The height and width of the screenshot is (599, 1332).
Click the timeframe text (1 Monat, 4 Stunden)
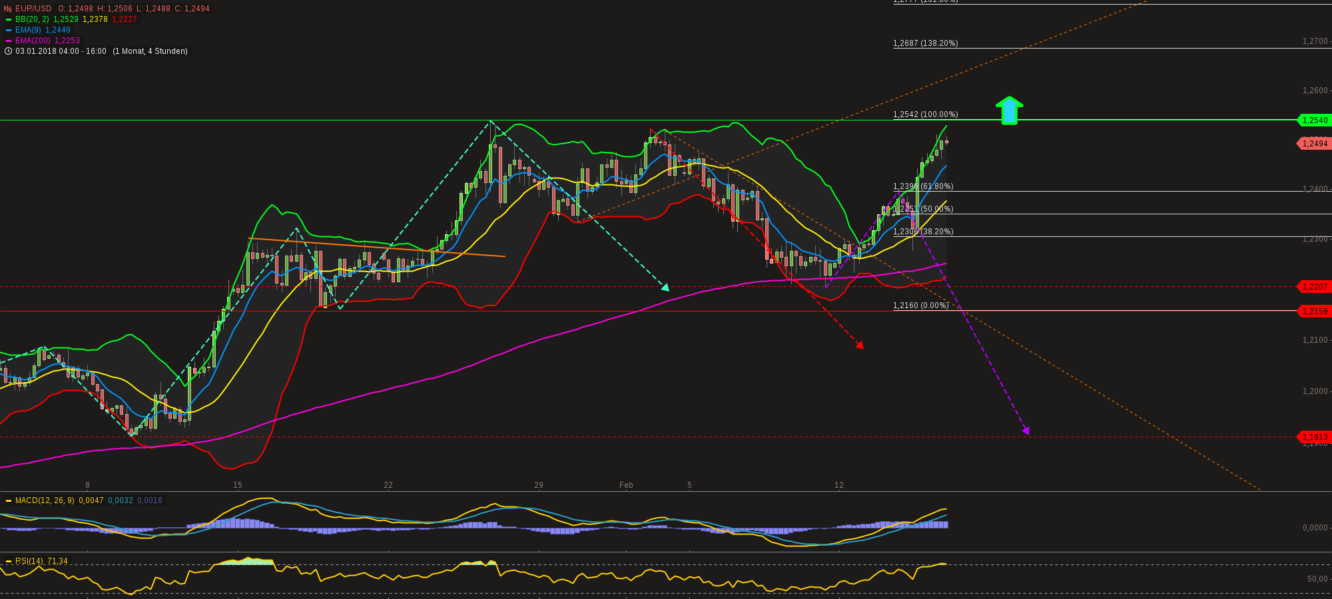click(151, 51)
